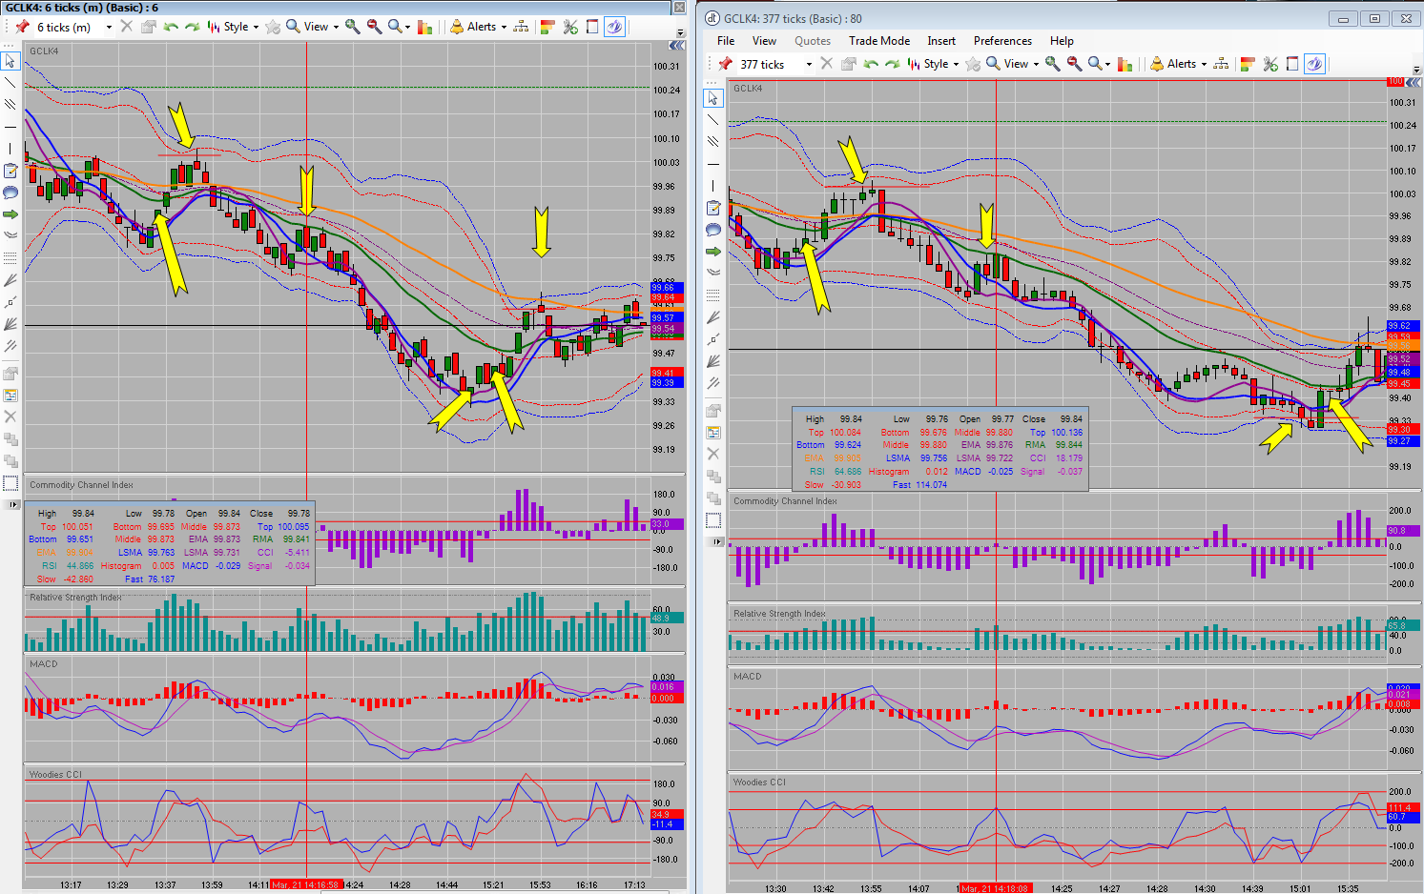This screenshot has width=1424, height=894.
Task: Select the diagonal trend line tool in the 6 ticks chart
Action: [10, 83]
